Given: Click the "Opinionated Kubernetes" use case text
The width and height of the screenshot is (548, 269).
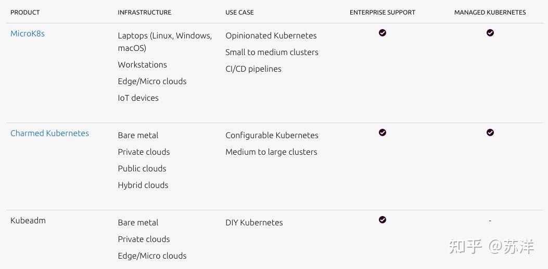Looking at the screenshot, I should (271, 36).
